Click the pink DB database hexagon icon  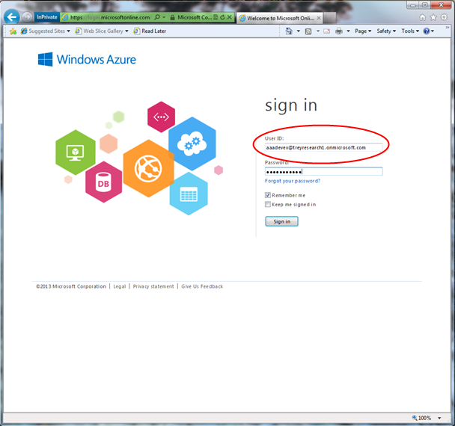[103, 182]
